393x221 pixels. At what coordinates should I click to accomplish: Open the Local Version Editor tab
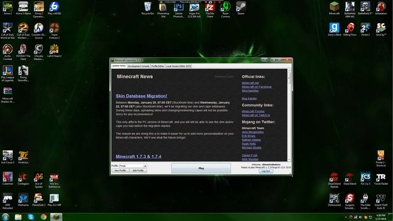click(x=179, y=66)
